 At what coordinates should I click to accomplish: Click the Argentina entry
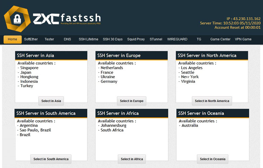(29, 126)
